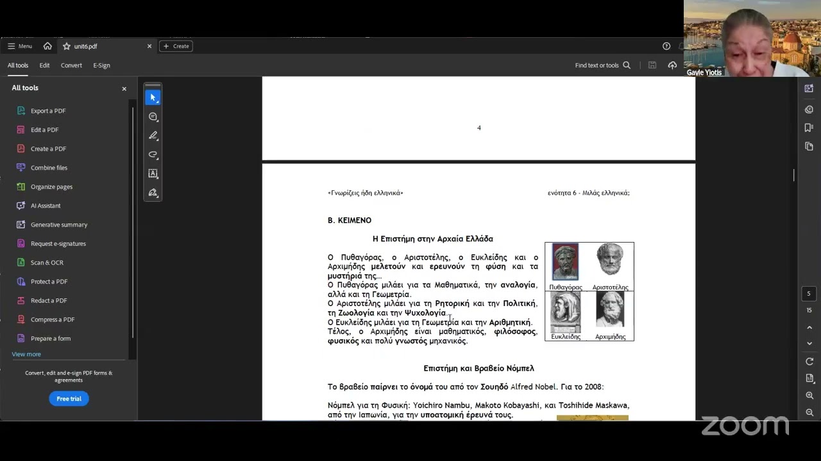Go to next page with down chevron
Image resolution: width=821 pixels, height=461 pixels.
[809, 344]
